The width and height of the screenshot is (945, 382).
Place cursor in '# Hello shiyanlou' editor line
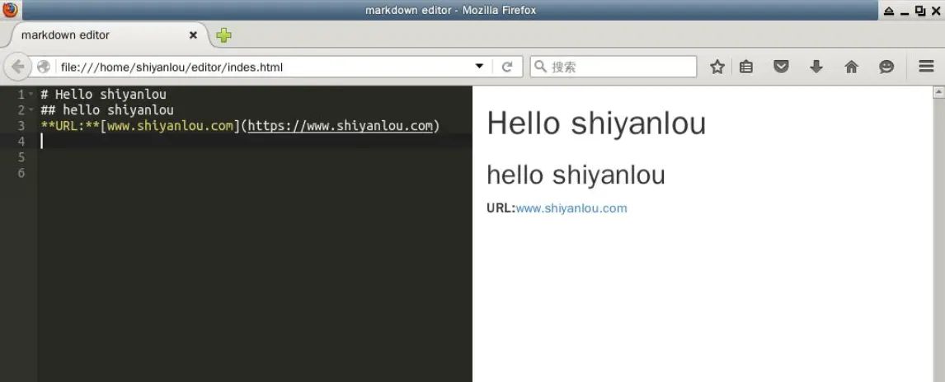(103, 95)
